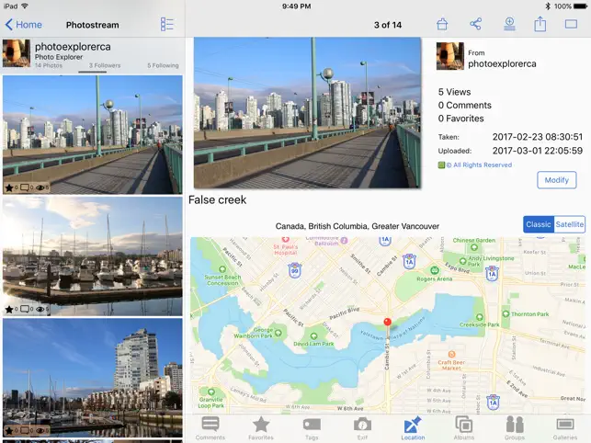Image resolution: width=591 pixels, height=443 pixels.
Task: Tap the Uploaded date 2017-03-01 22:05:59
Action: 538,151
